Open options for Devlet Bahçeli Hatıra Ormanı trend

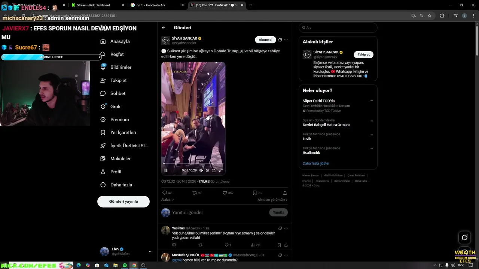click(x=371, y=121)
